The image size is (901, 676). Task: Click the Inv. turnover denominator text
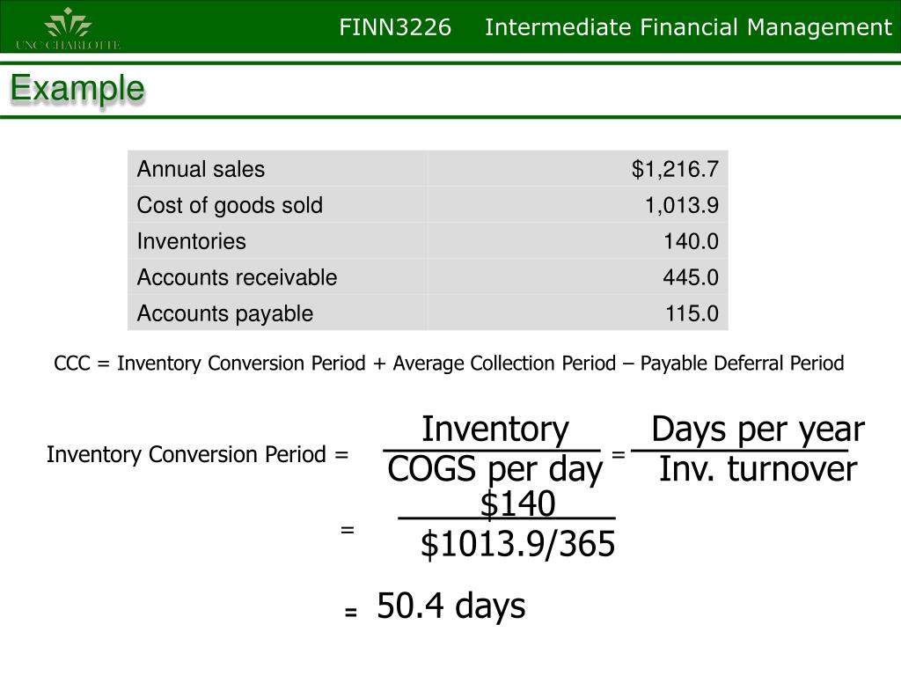click(758, 468)
